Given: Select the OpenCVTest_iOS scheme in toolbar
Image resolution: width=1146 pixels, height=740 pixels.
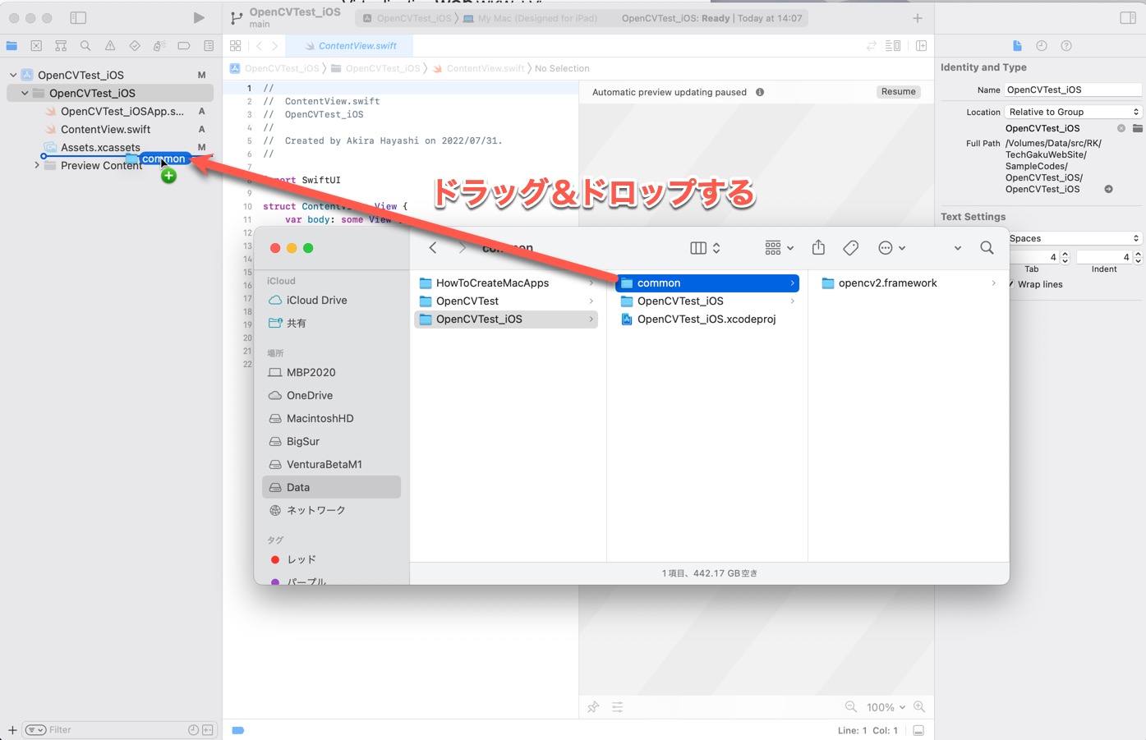Looking at the screenshot, I should [x=407, y=18].
